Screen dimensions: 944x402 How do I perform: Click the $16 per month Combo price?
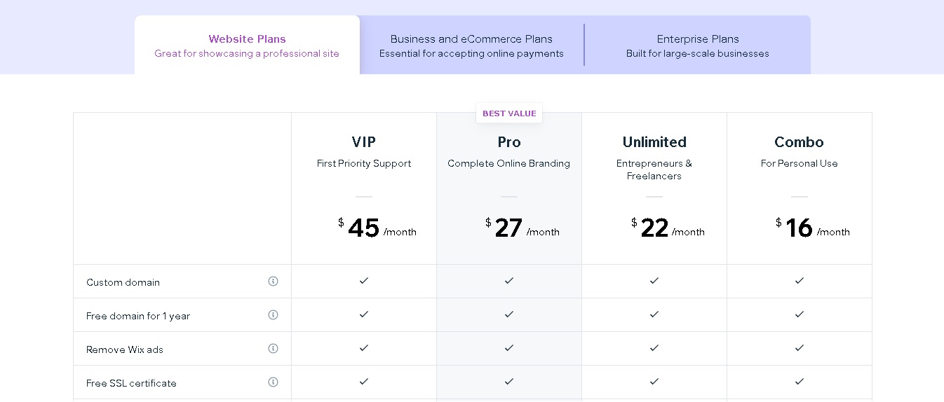[812, 228]
